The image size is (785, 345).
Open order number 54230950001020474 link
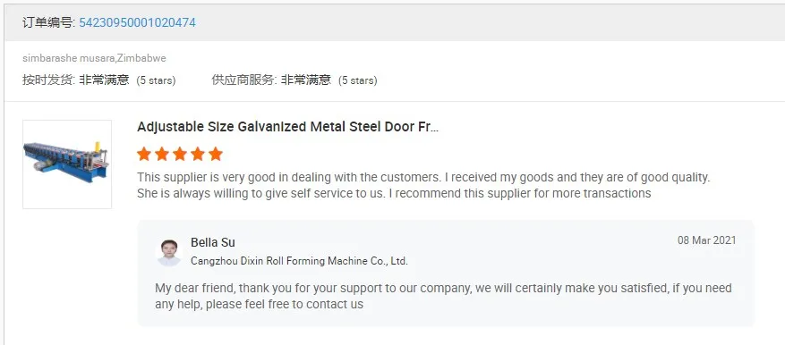(x=137, y=22)
